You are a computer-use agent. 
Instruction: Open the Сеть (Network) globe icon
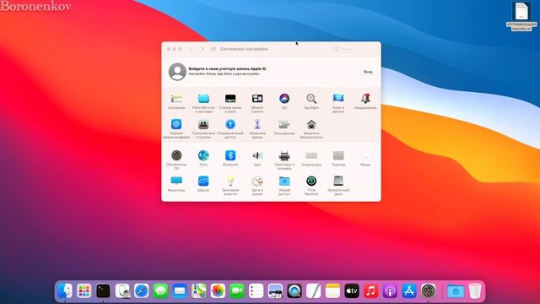(x=203, y=155)
